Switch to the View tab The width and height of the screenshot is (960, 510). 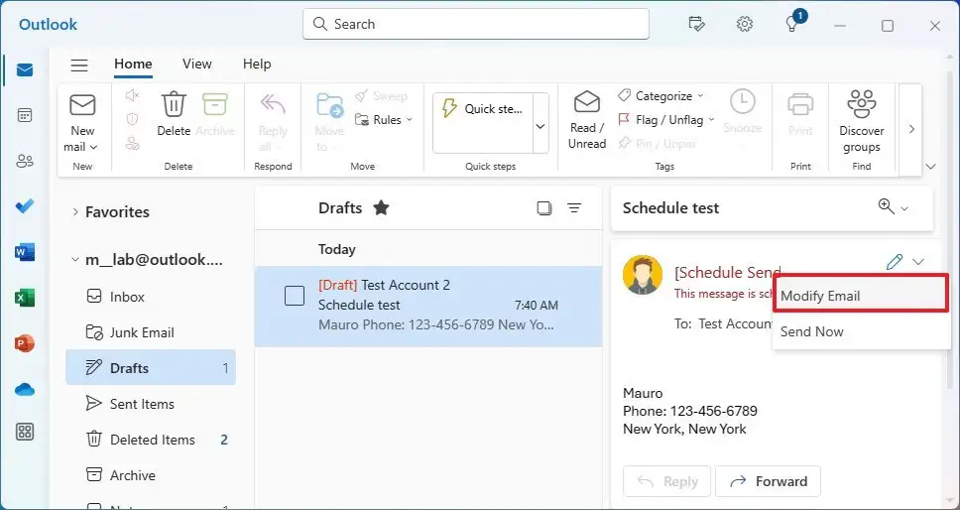[197, 64]
